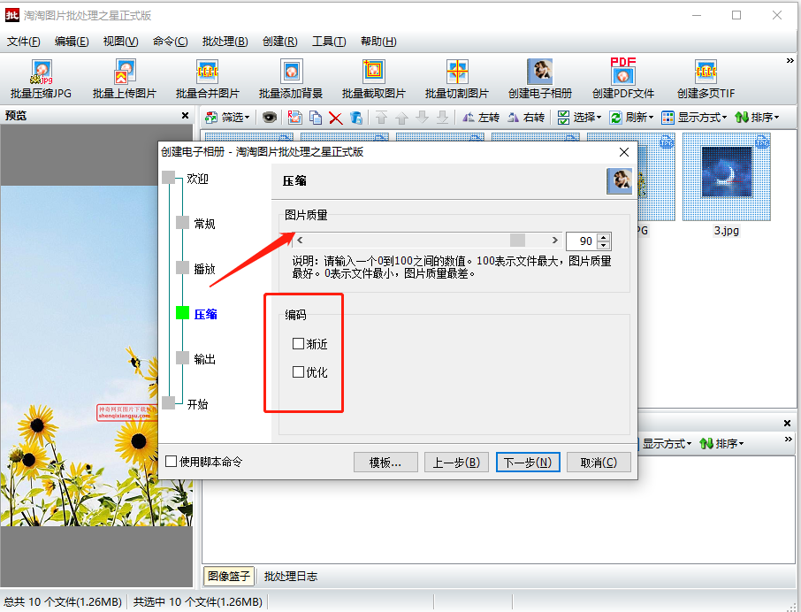Click the 下一步(N) button
This screenshot has height=612, width=801.
528,463
